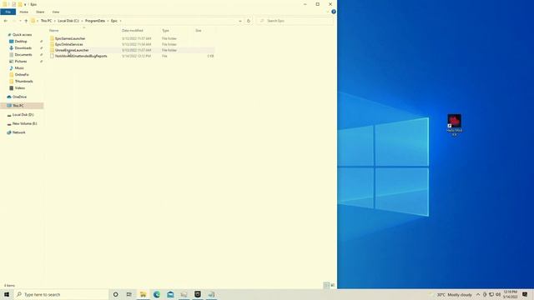Click the Refresh button by address bar
The image size is (534, 300).
(249, 21)
